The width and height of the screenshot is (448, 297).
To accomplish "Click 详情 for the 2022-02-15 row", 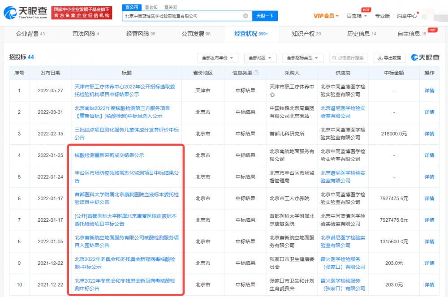I will [429, 133].
